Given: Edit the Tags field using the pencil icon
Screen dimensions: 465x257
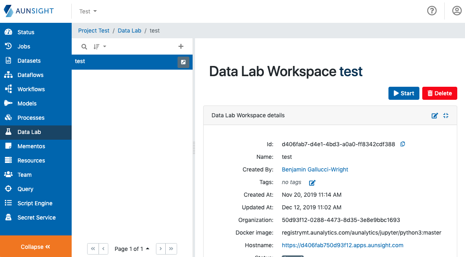Looking at the screenshot, I should pyautogui.click(x=312, y=182).
